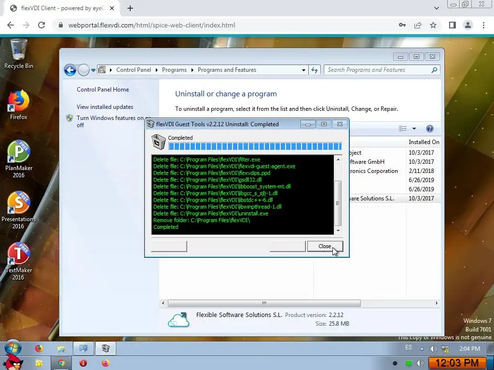The image size is (494, 370).
Task: Expand the address bar history dropdown
Action: [x=303, y=70]
